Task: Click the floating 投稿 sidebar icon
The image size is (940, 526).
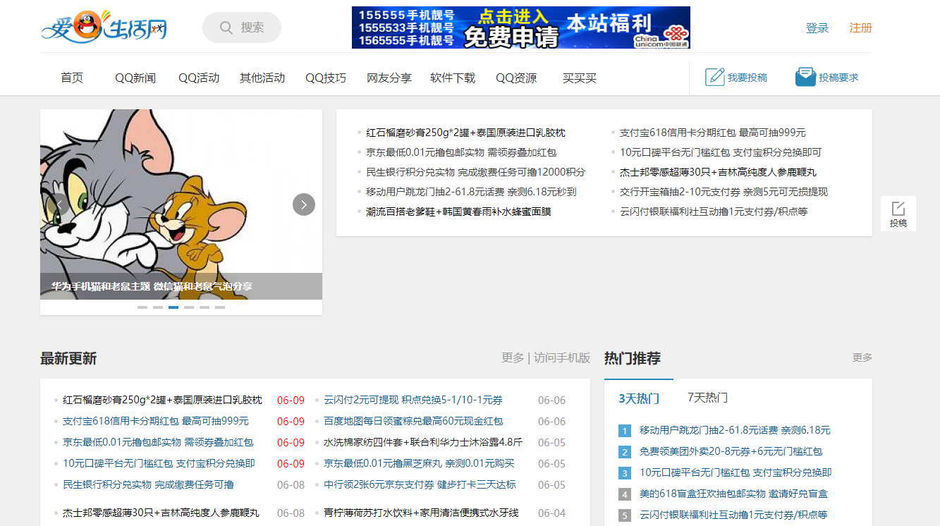Action: click(x=898, y=213)
